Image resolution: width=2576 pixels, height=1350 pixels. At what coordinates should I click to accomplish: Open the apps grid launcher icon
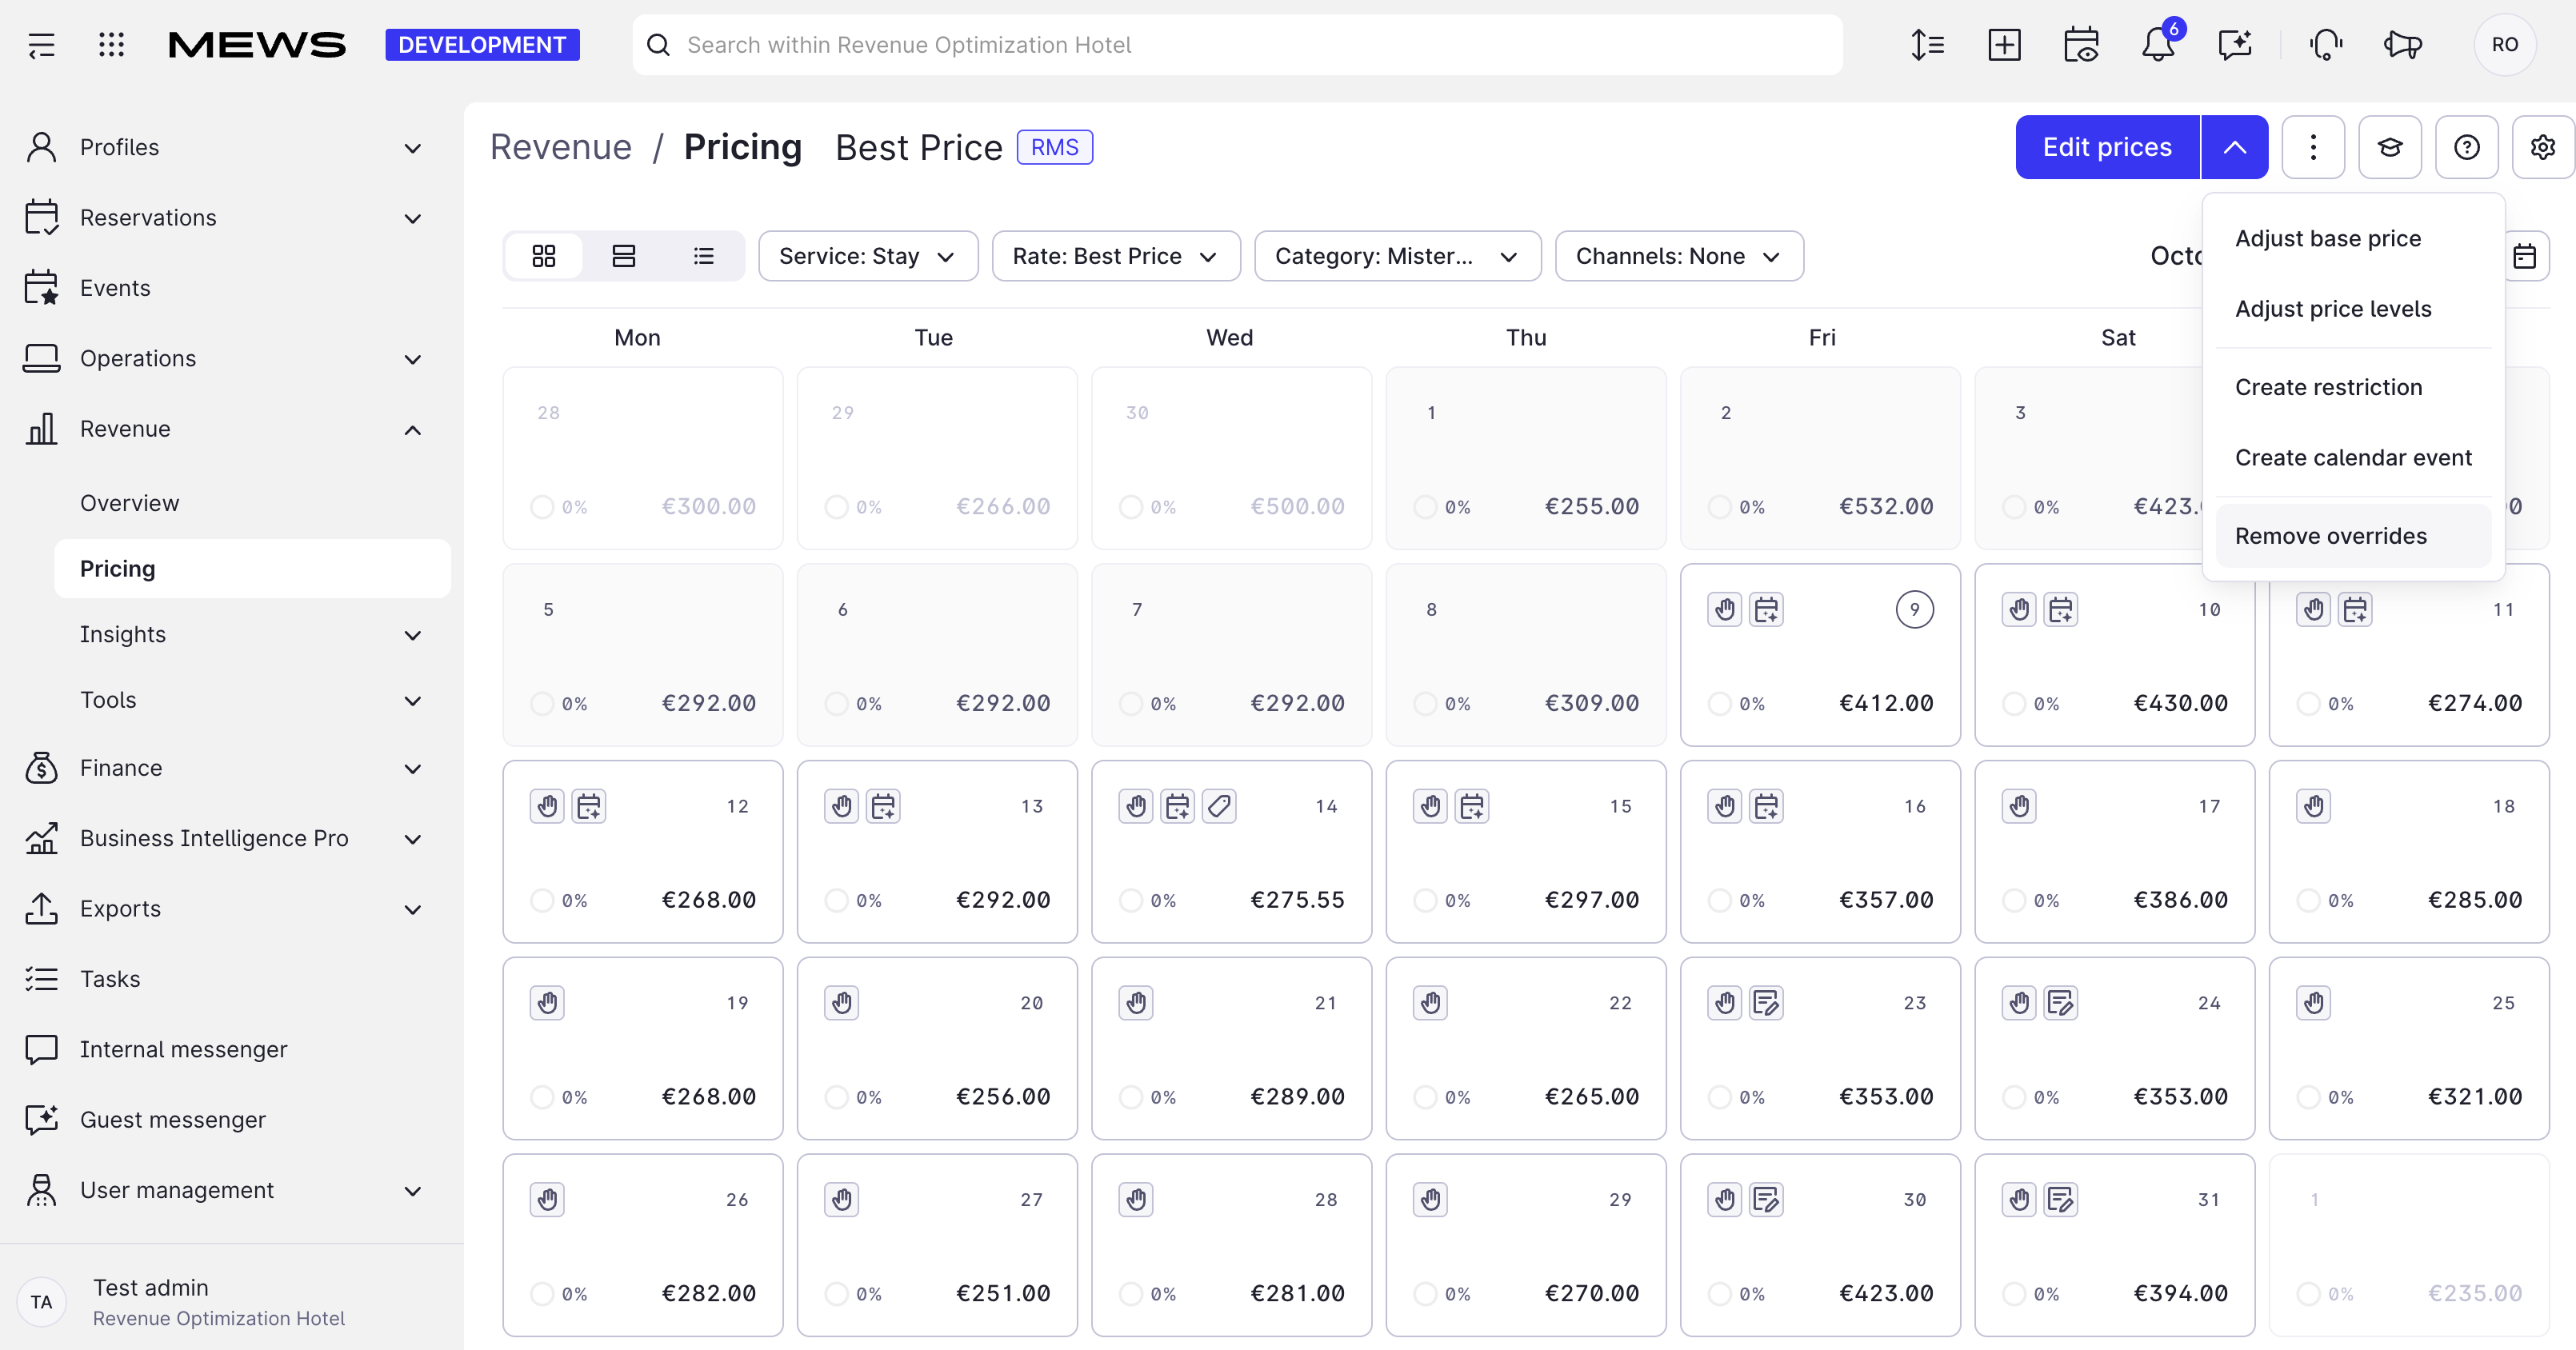tap(112, 45)
